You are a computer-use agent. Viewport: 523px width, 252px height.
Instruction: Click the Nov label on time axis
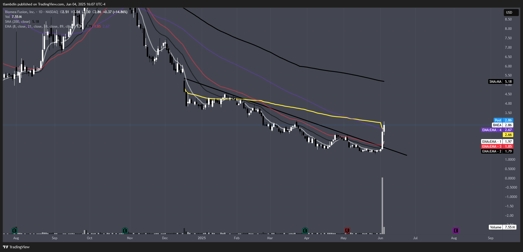[x=130, y=238]
